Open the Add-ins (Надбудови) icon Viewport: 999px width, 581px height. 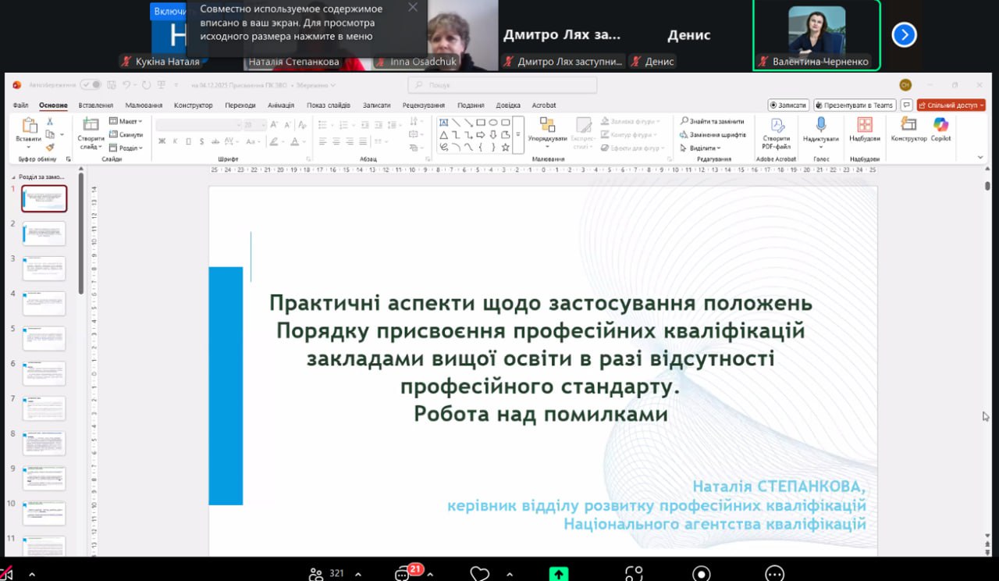click(865, 126)
